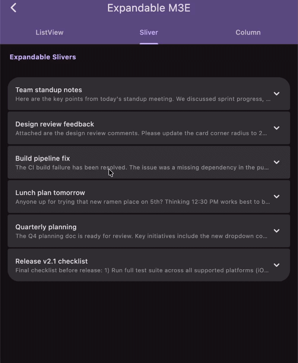This screenshot has height=363, width=298.
Task: Expand the Release v2.1 checklist chevron
Action: click(x=277, y=265)
